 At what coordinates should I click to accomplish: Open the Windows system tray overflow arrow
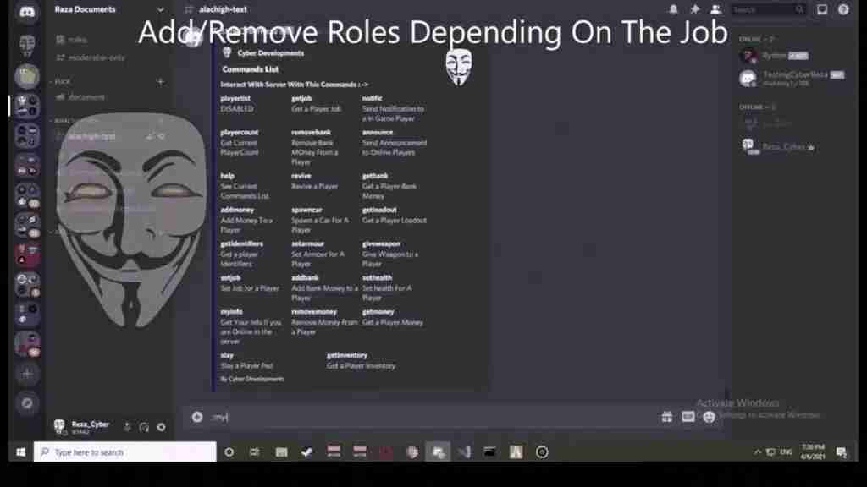pos(758,452)
